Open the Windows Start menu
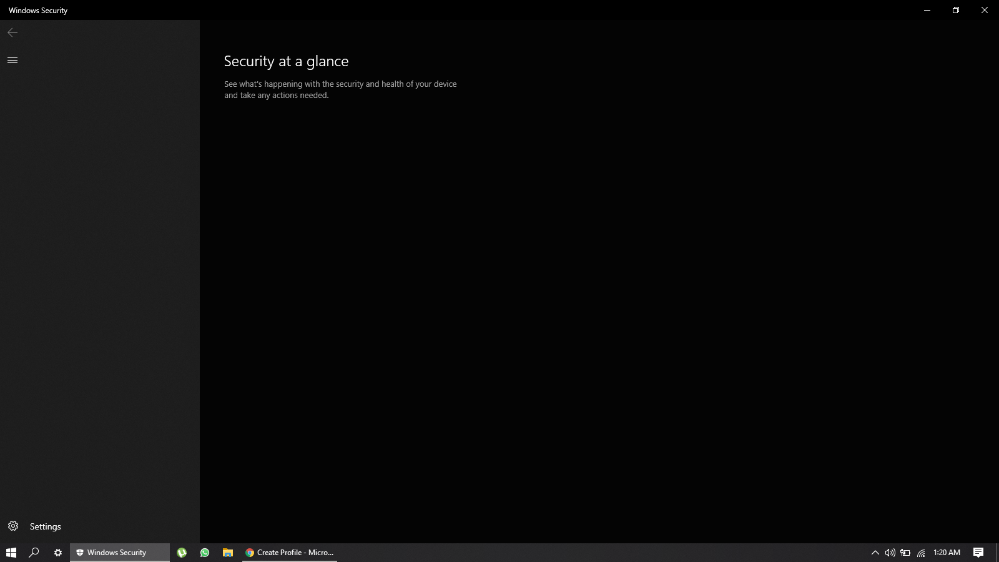 tap(11, 553)
